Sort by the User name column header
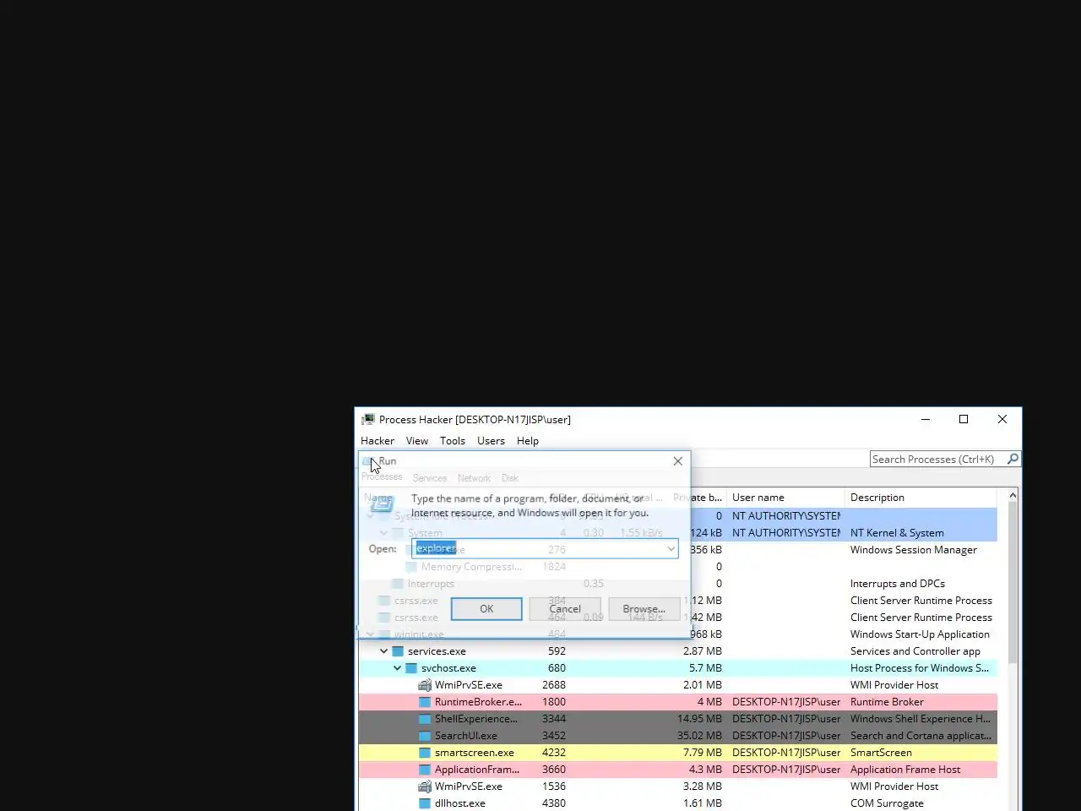The image size is (1081, 811). [785, 498]
